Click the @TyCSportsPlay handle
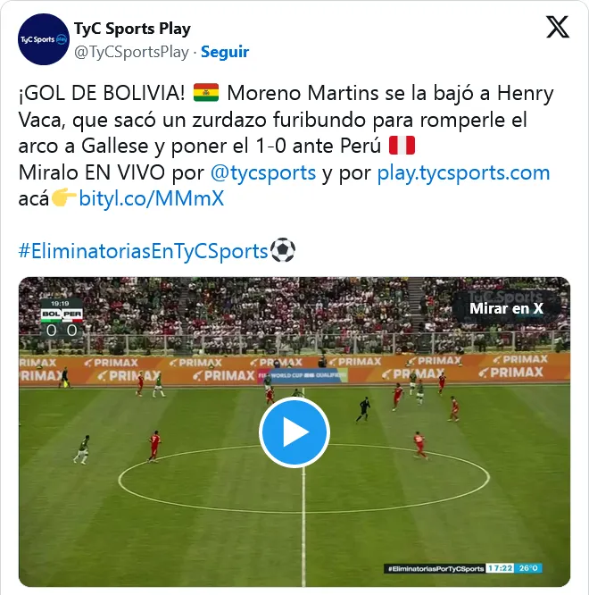 pos(131,53)
